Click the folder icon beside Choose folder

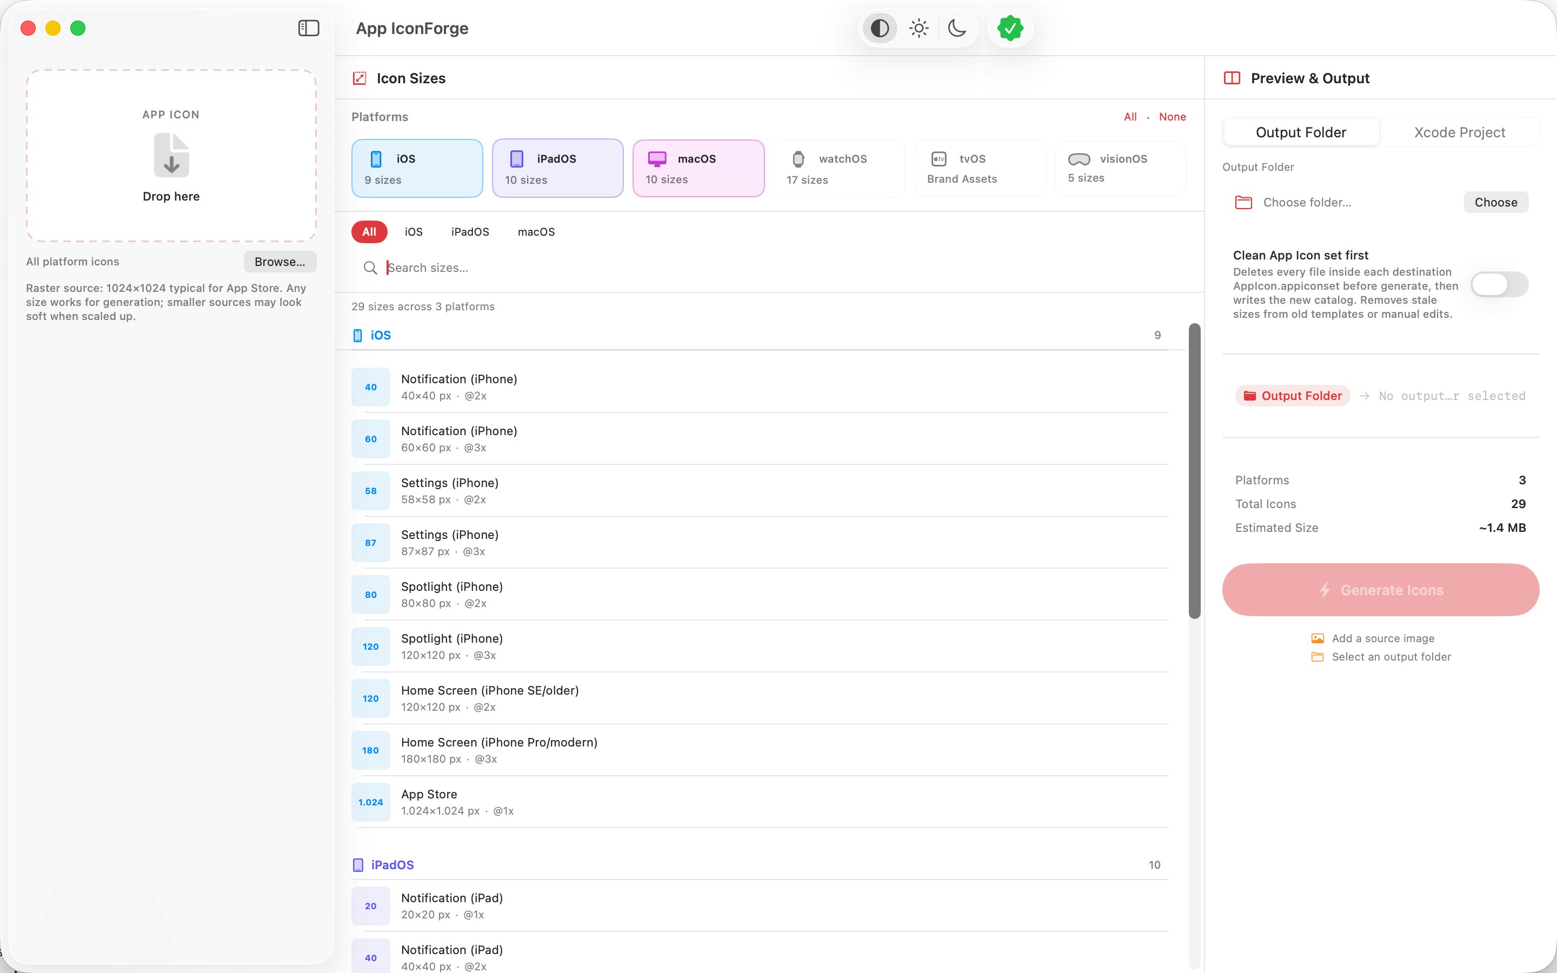point(1243,203)
